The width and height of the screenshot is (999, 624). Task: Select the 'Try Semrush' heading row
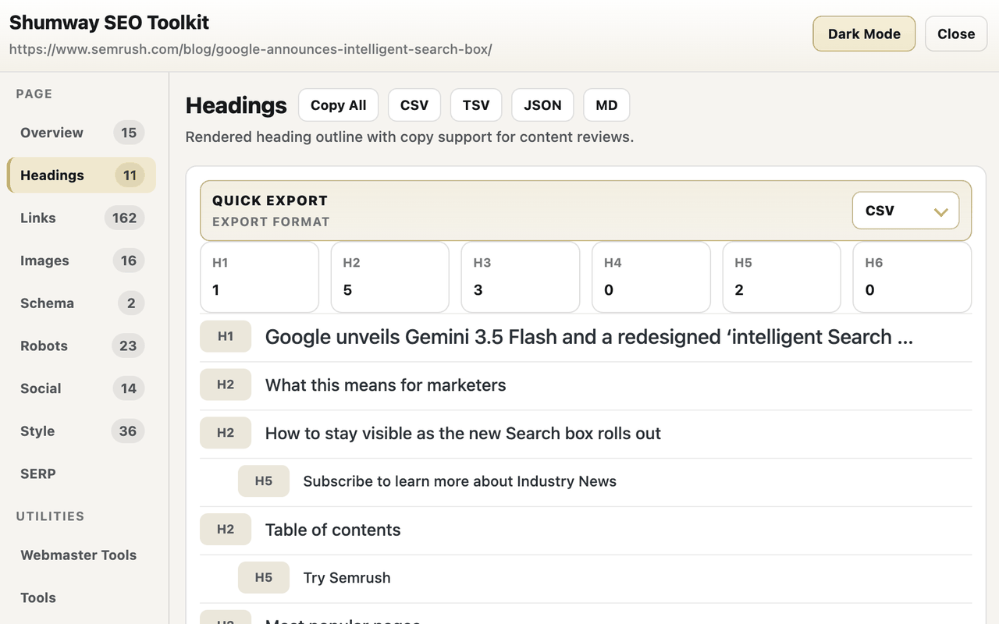585,578
